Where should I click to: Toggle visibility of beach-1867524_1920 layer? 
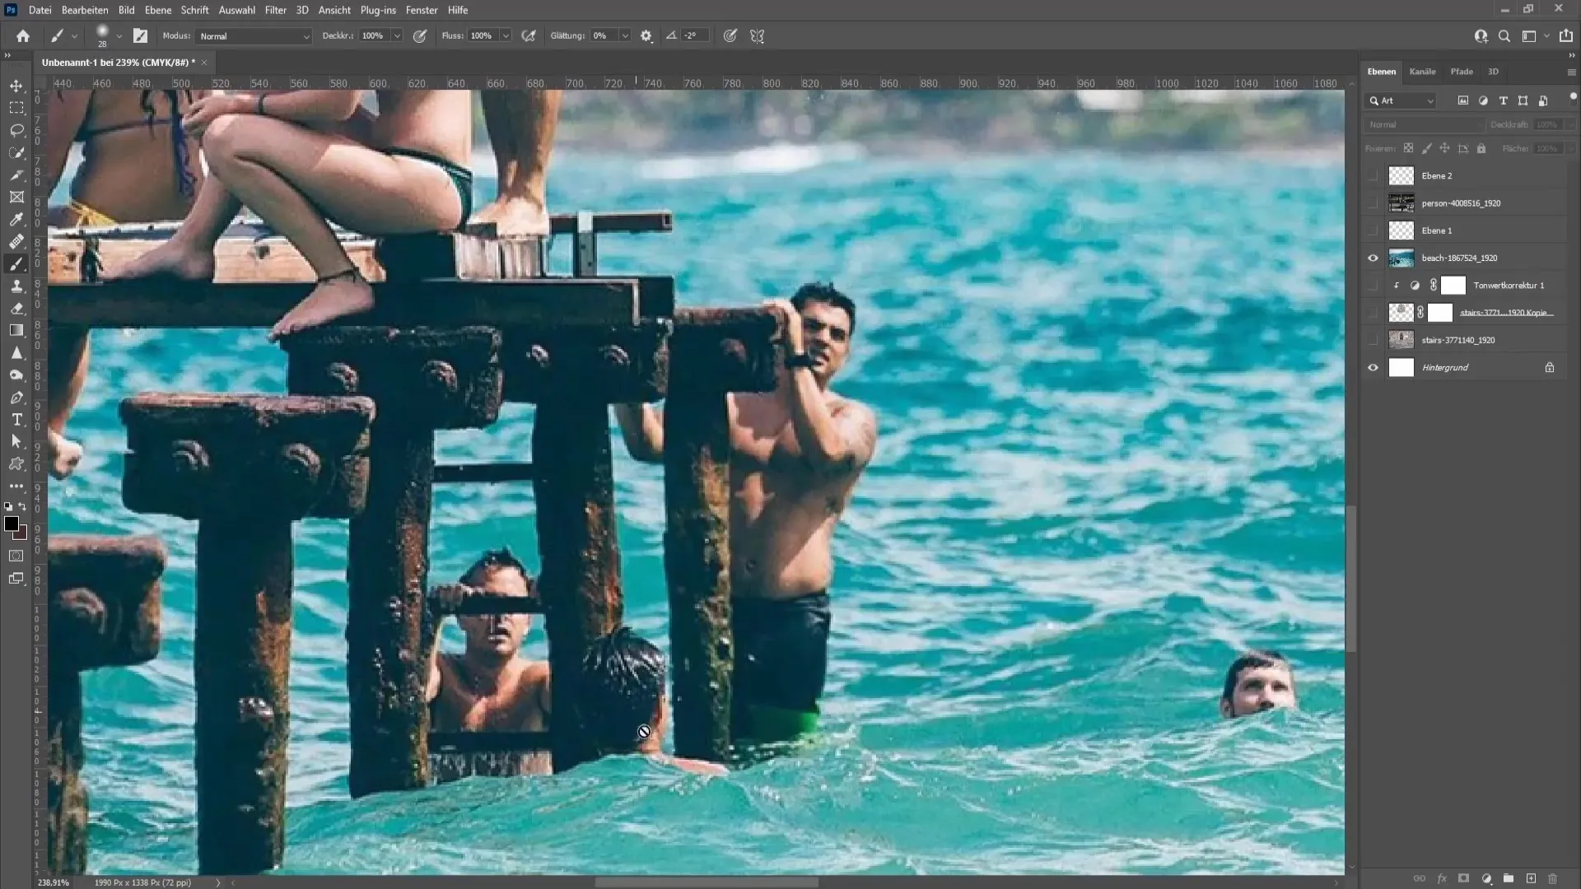coord(1373,258)
